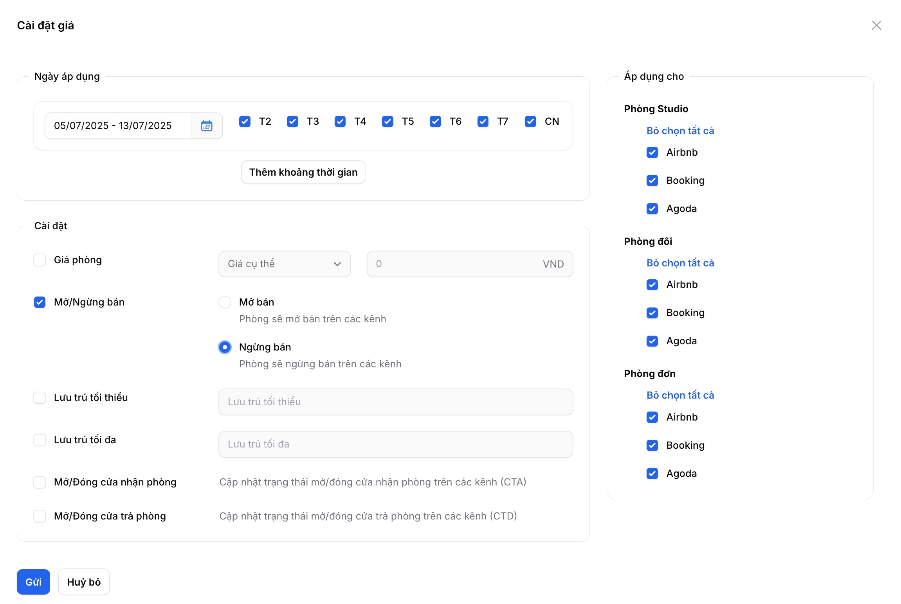Click the Phòng đôi heading text

point(648,241)
